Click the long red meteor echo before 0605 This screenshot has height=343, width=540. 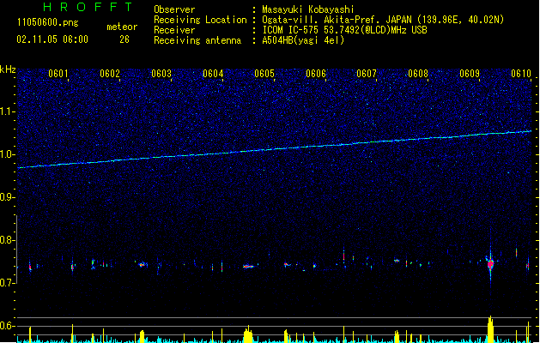(248, 267)
